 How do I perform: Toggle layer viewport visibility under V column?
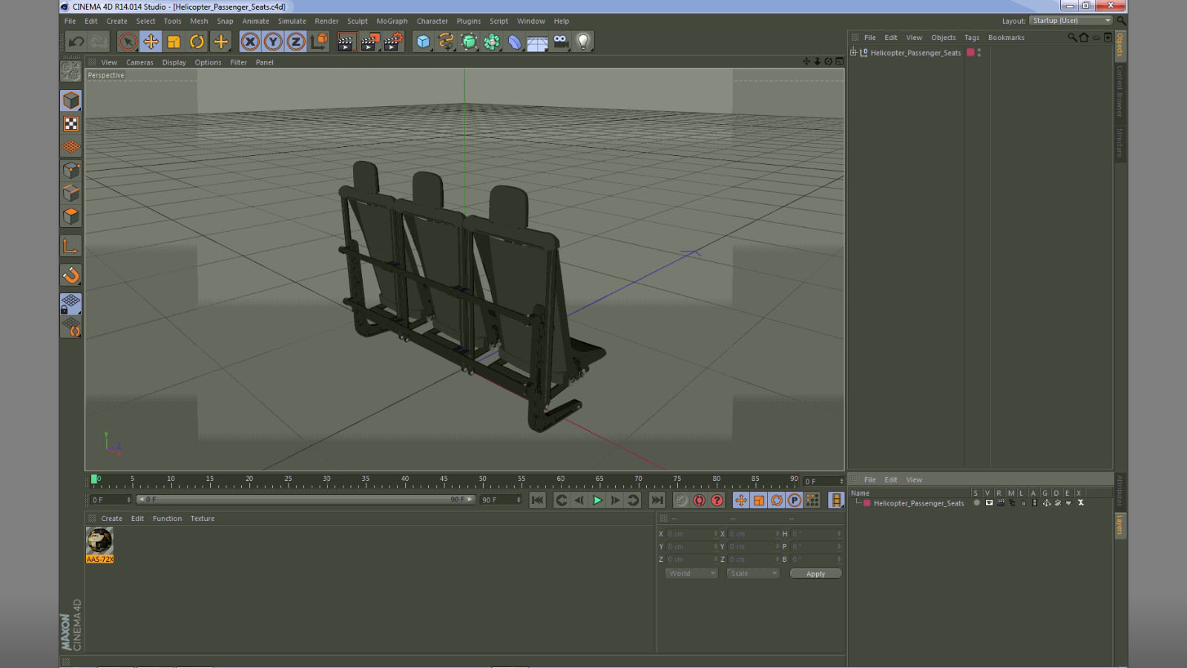989,503
